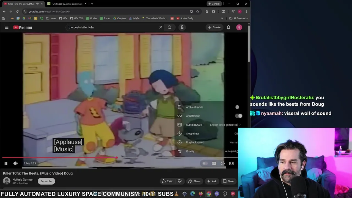Open the Gemini button in Chrome
The image size is (352, 198).
coord(214,4)
